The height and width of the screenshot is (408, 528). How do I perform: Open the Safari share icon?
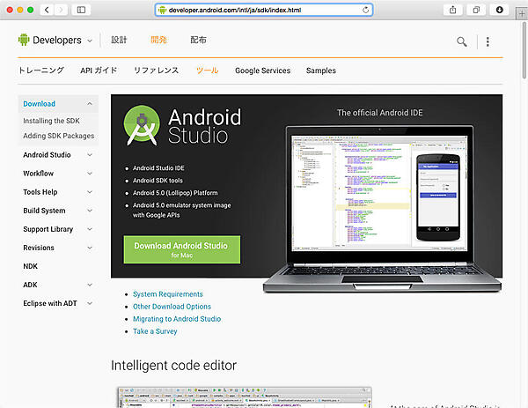point(452,10)
